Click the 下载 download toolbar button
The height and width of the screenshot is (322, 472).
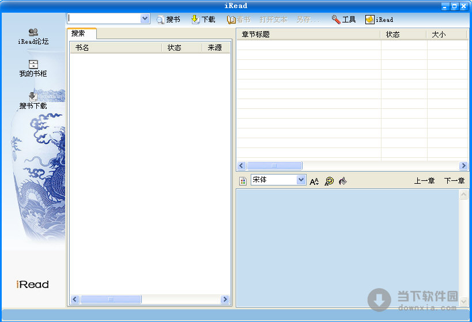tap(203, 20)
